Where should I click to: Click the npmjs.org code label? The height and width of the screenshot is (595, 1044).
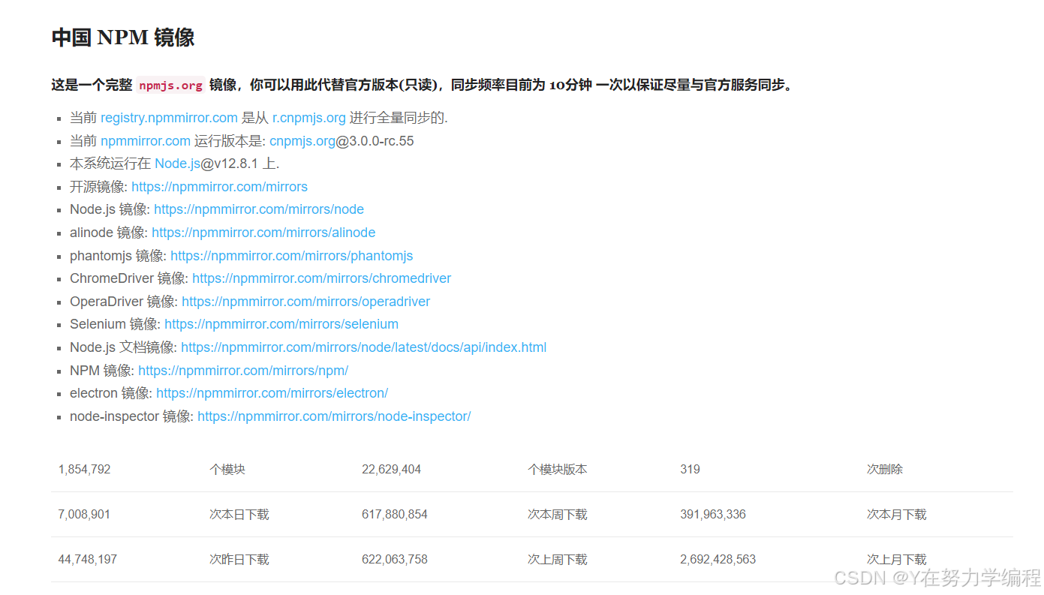tap(170, 86)
